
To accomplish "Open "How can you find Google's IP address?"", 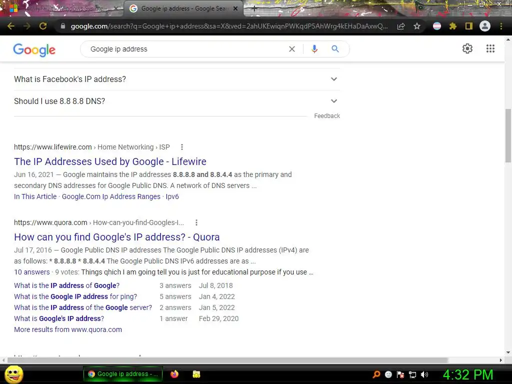I will tap(117, 237).
